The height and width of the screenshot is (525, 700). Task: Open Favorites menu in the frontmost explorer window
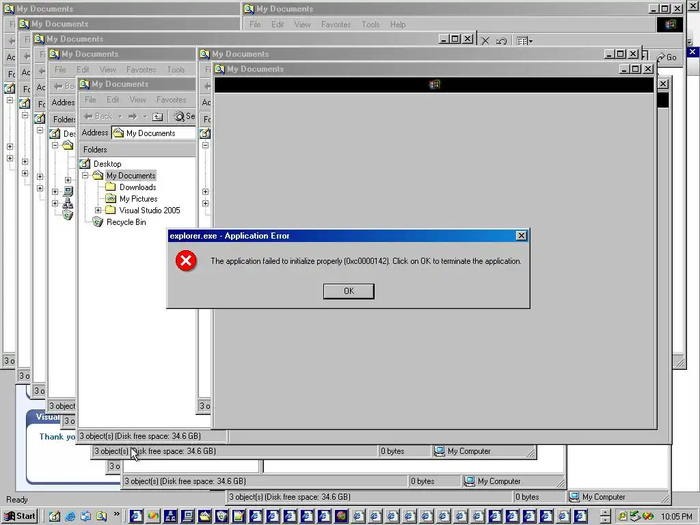[171, 100]
